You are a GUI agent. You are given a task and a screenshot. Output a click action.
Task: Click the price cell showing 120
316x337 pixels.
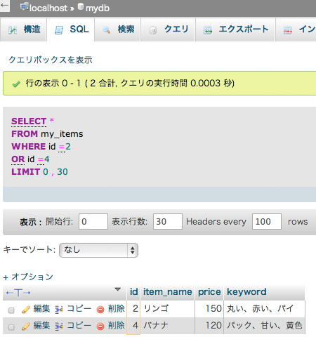209,326
